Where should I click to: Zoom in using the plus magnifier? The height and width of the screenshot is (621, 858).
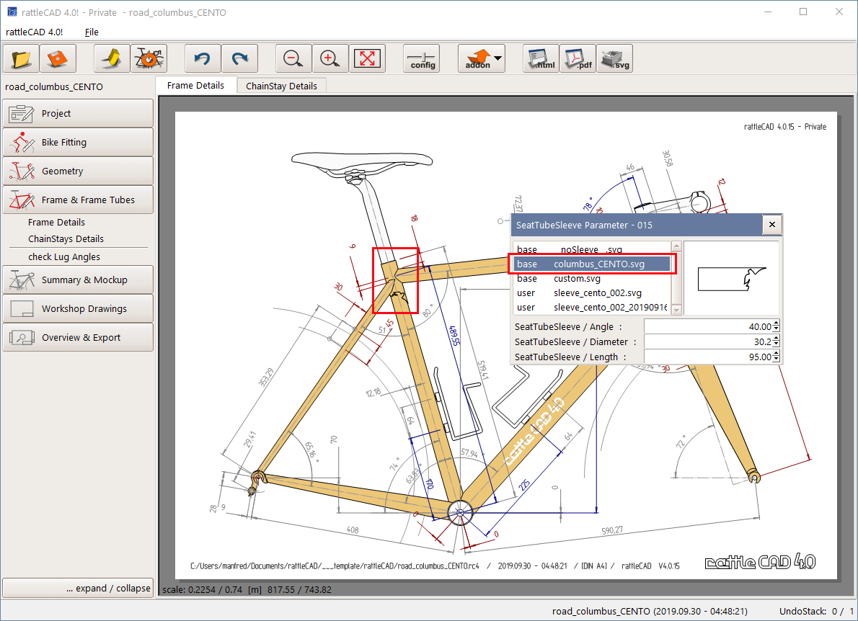coord(330,58)
